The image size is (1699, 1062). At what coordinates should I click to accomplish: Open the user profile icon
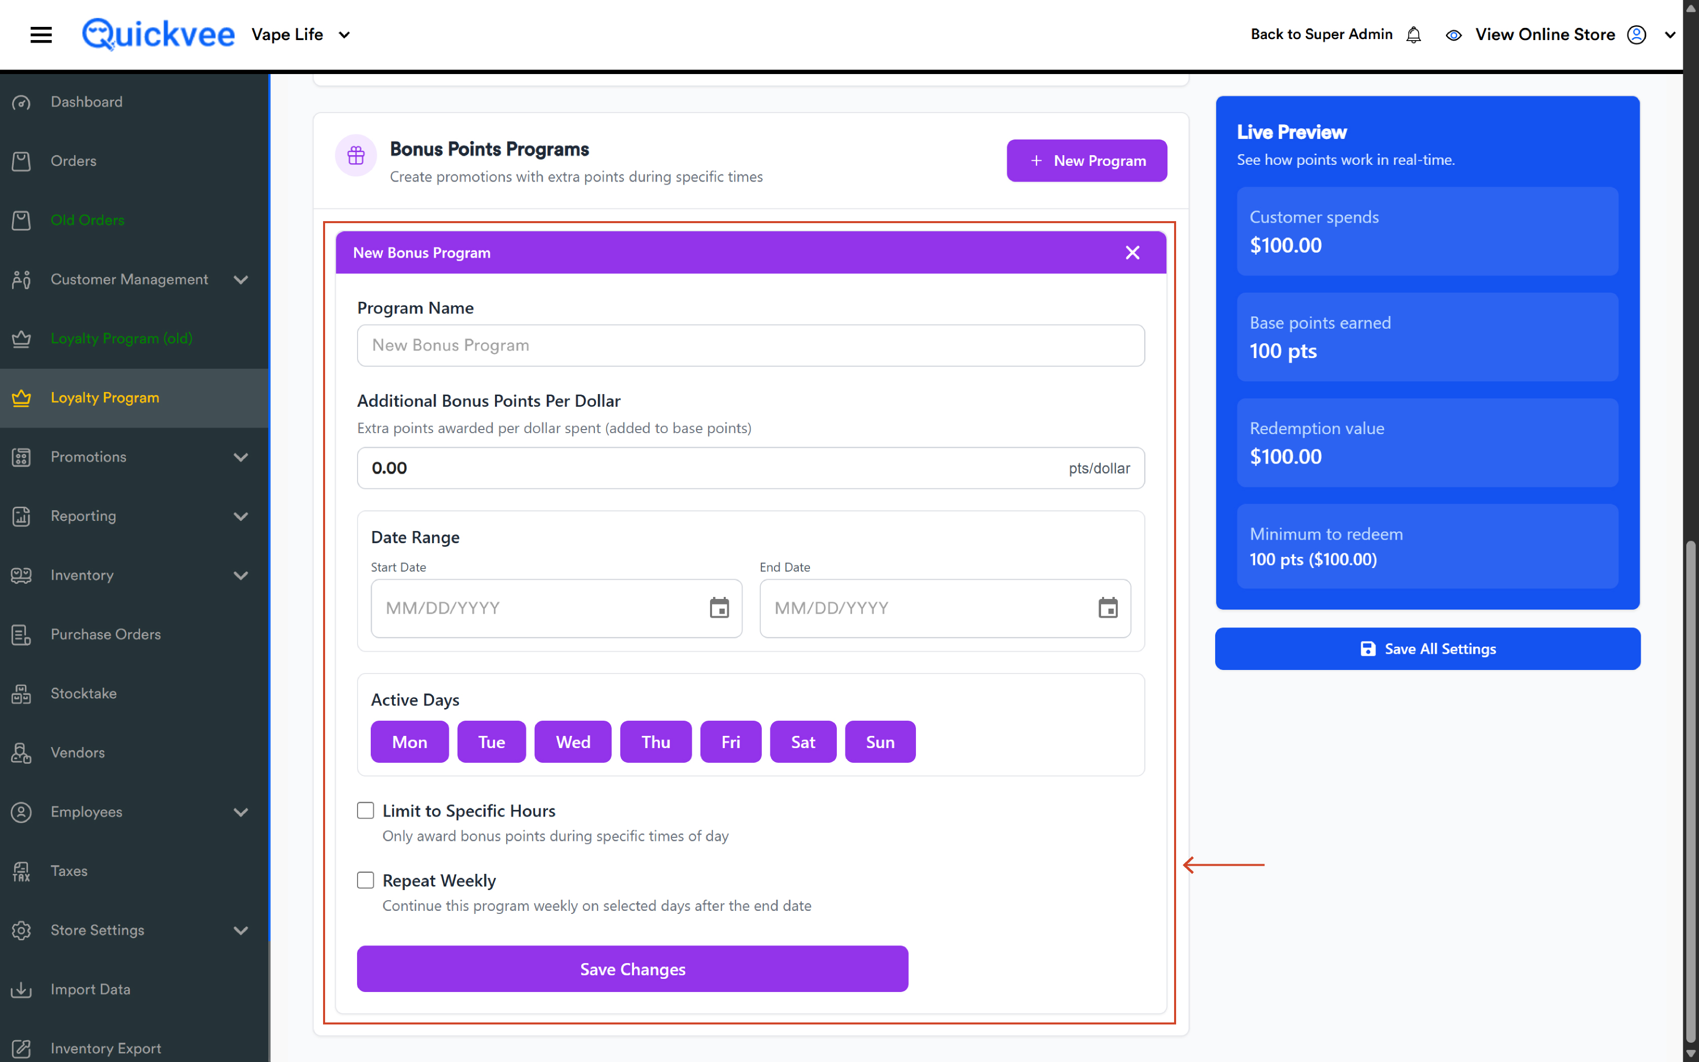[x=1637, y=34]
